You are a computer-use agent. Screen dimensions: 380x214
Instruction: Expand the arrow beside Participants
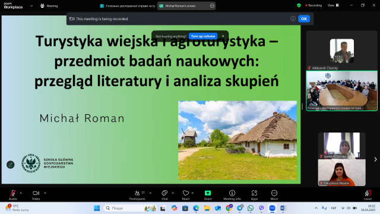(150, 193)
